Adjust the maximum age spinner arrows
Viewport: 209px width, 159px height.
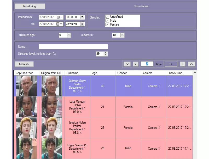[122, 35]
